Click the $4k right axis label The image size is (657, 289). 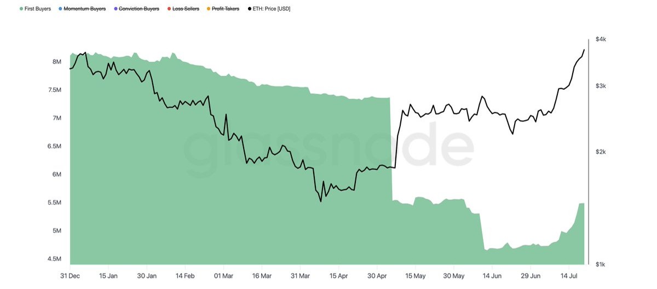tap(601, 40)
